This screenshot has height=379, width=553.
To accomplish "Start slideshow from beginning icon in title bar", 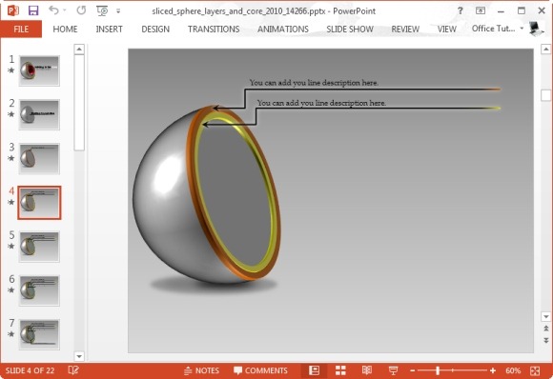I will [x=102, y=10].
